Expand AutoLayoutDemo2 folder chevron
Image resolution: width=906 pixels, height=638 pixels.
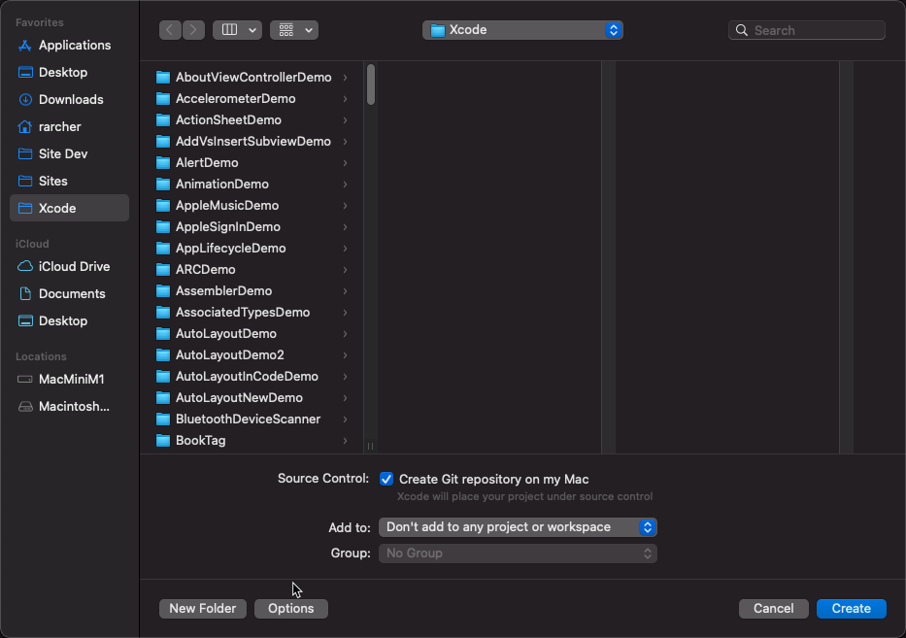(345, 355)
